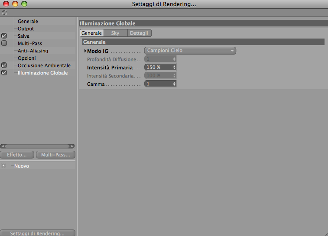Click the Modo IG label

(x=97, y=51)
